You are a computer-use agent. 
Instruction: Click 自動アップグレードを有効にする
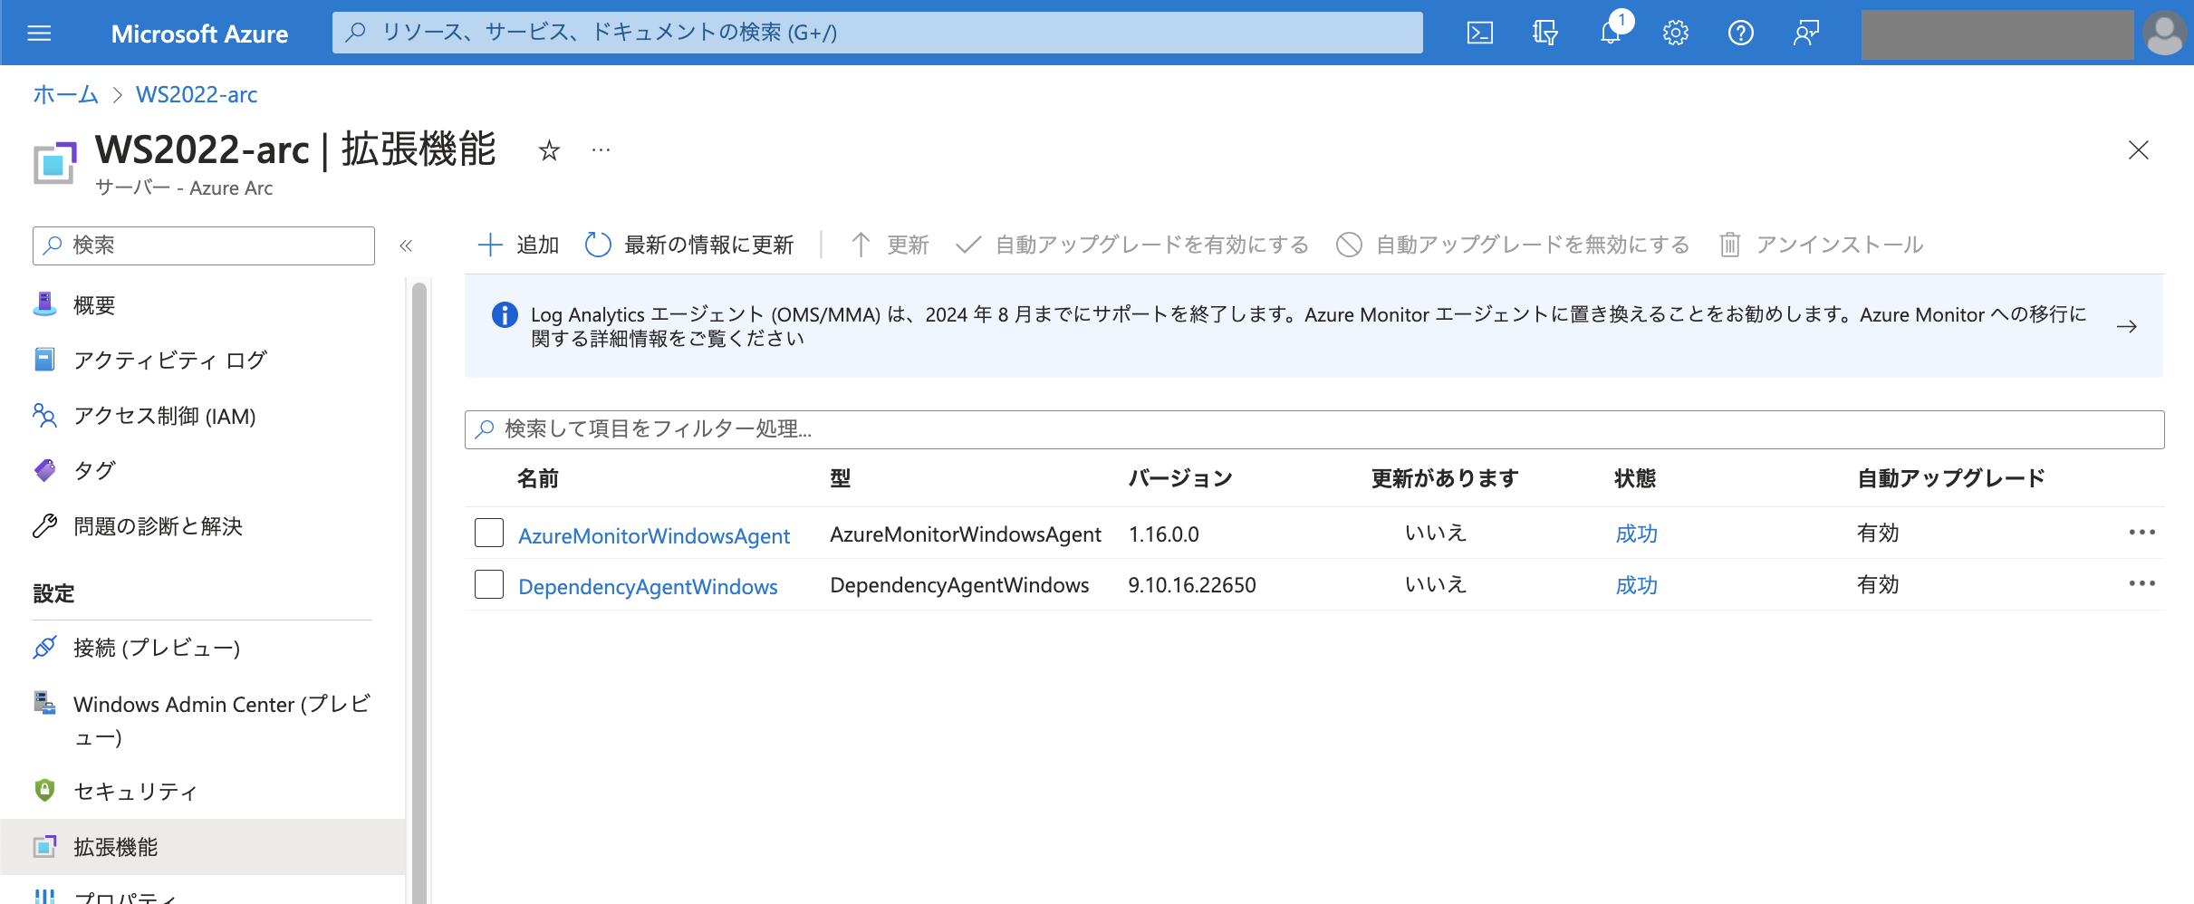click(x=1132, y=245)
